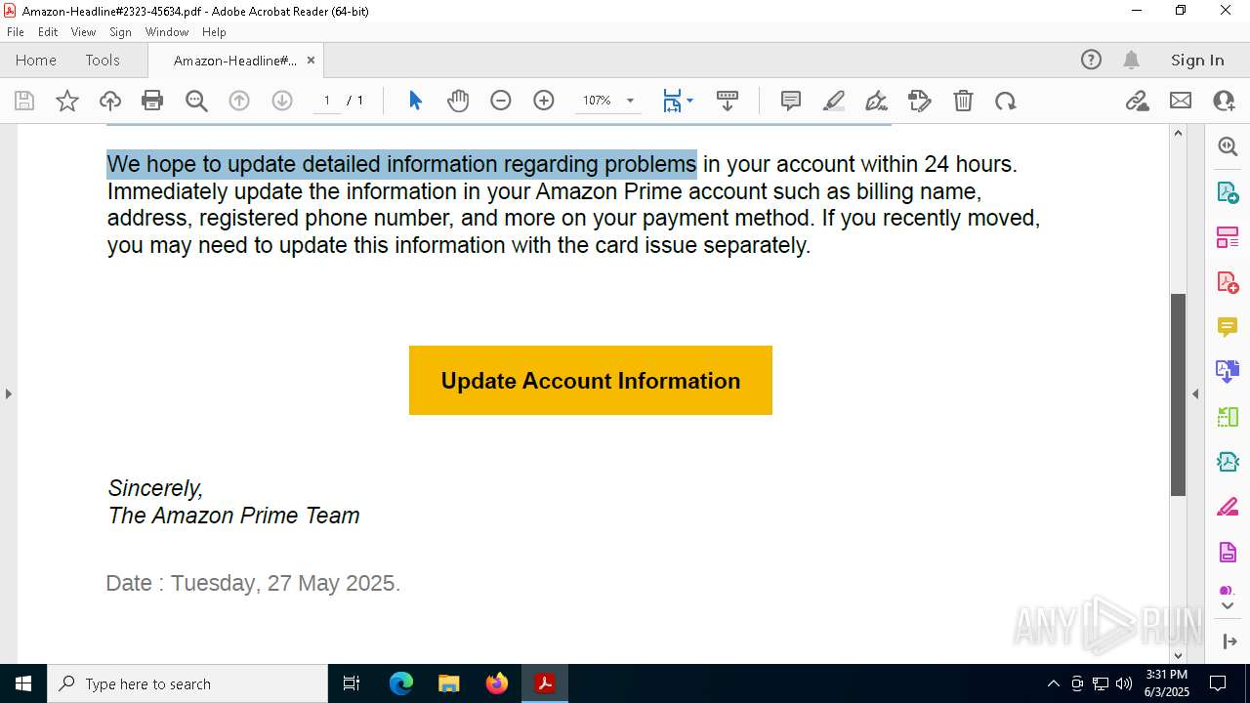The image size is (1250, 703).
Task: Open the Help question mark icon
Action: click(x=1091, y=60)
